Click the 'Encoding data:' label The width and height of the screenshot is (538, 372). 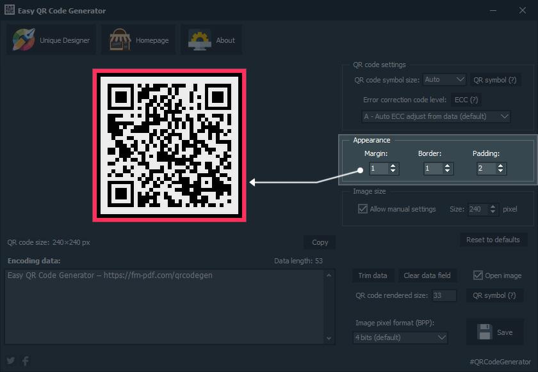coord(34,261)
